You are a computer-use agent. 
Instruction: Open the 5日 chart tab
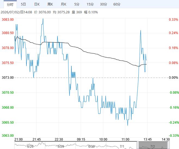(23, 4)
